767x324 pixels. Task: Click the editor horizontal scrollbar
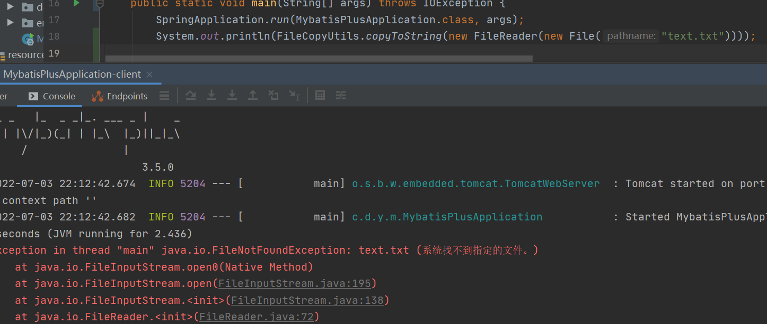318,58
